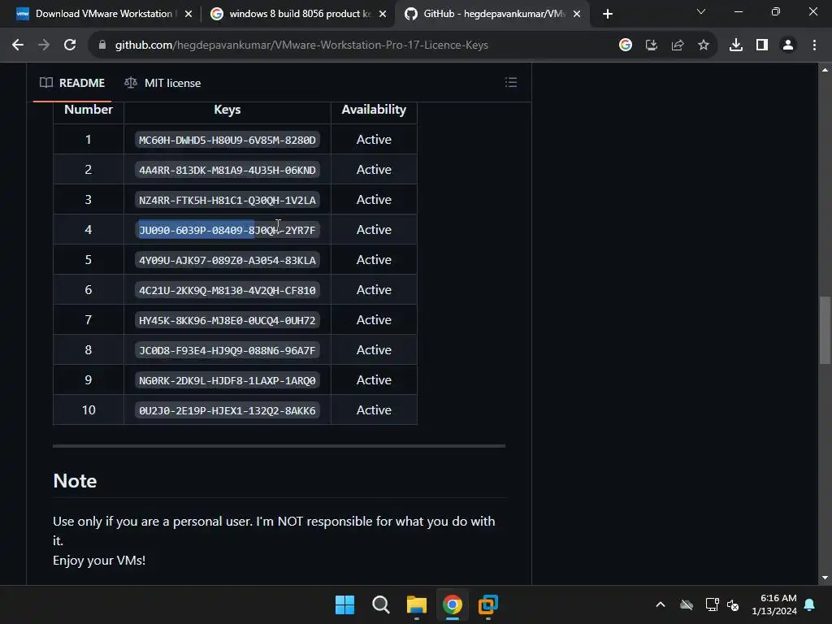
Task: Open README outline list icon
Action: click(x=511, y=82)
